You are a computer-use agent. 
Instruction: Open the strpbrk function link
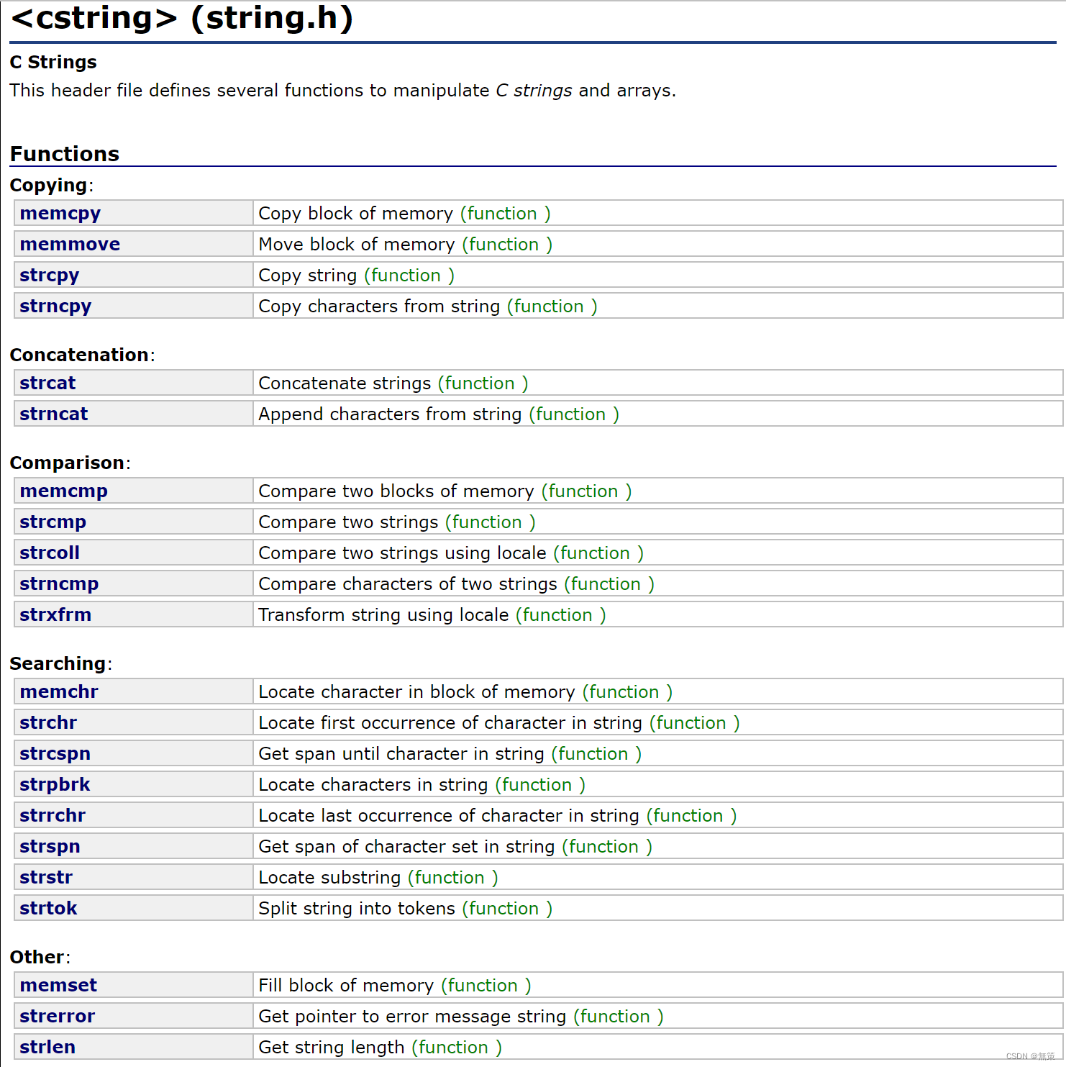click(55, 785)
